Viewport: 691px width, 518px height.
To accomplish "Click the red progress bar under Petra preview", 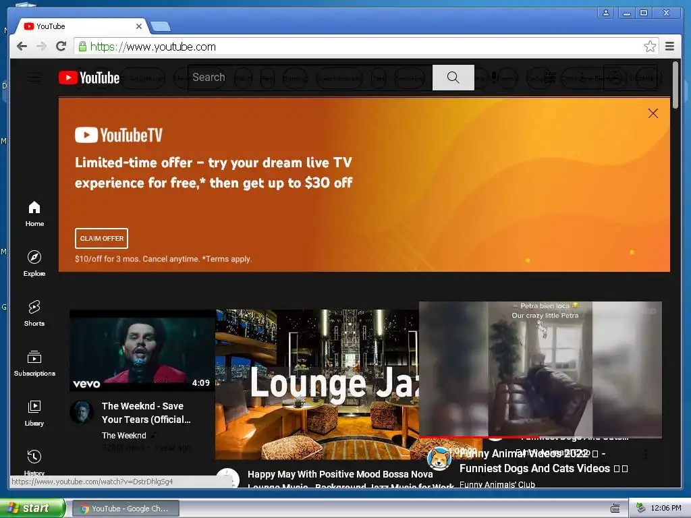I will 541,437.
